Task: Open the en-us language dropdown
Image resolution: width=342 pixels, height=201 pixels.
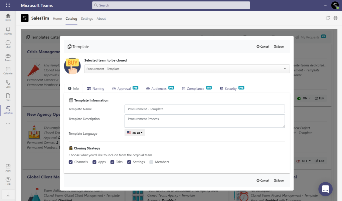Action: (x=135, y=133)
